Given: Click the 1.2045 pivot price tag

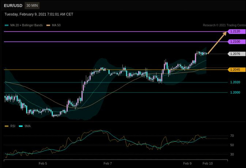Looking at the screenshot, I should point(236,70).
